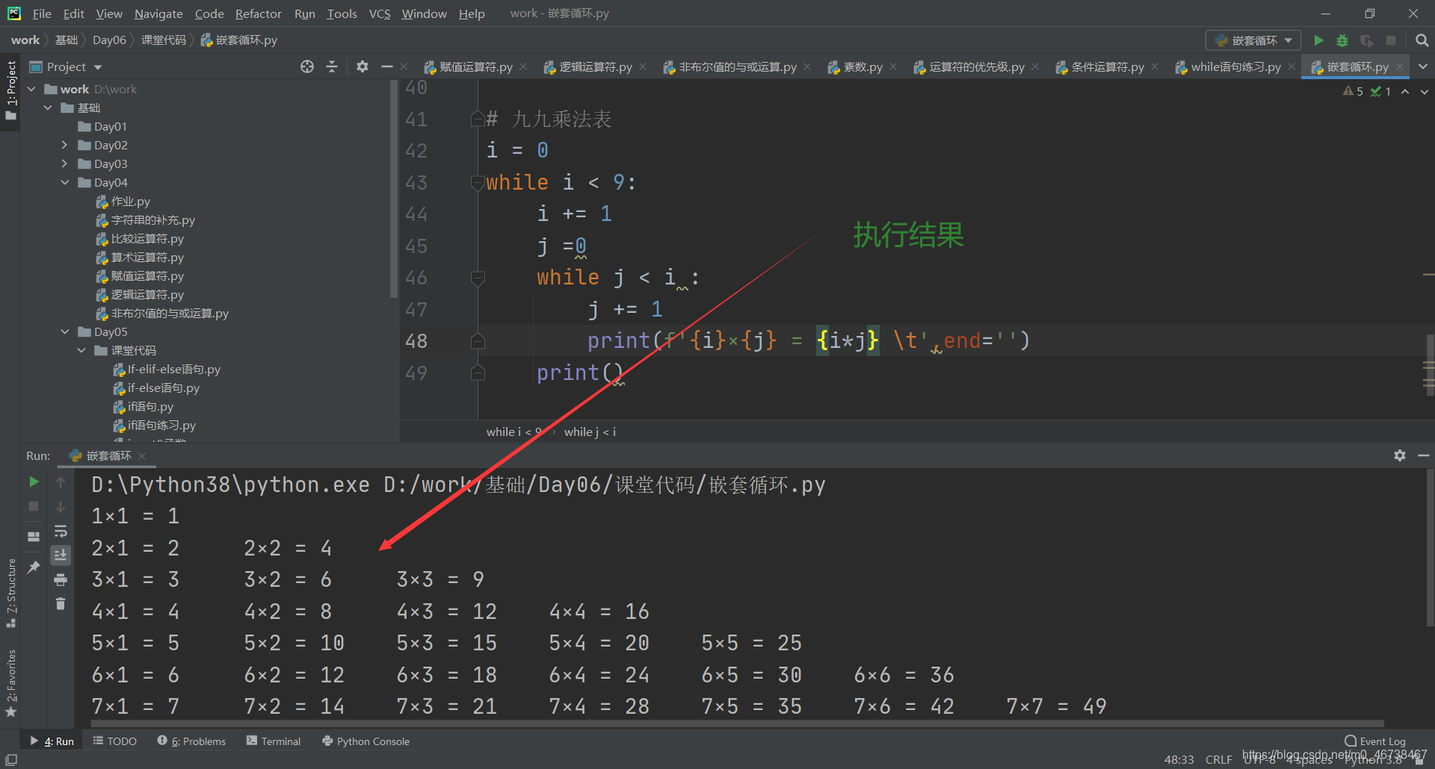Collapse the 课堂代码 folder under Day05

click(81, 350)
